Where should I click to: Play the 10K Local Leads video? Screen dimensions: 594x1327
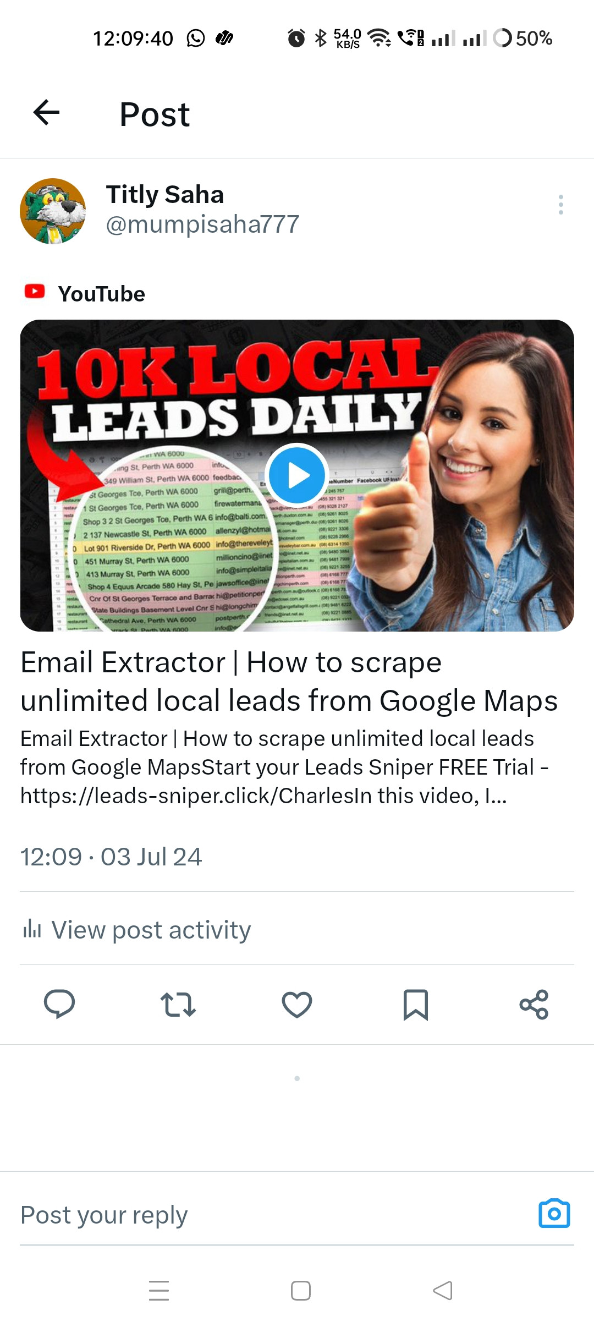click(x=297, y=475)
